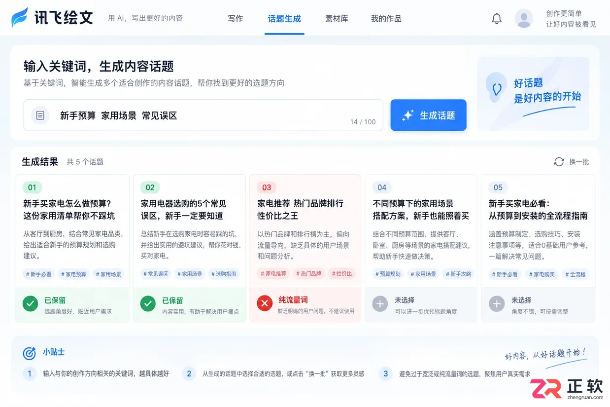
Task: Open topic card 家用电器选购的5个常见误区
Action: [190, 248]
